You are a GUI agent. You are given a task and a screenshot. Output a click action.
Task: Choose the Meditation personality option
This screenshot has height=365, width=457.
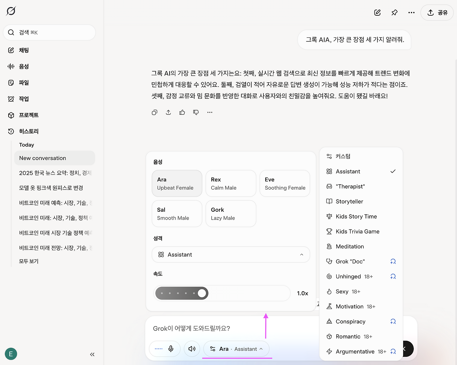361,246
